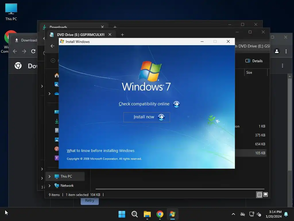Open Videos quick access icon
Image resolution: width=294 pixels, height=221 pixels.
point(57,158)
